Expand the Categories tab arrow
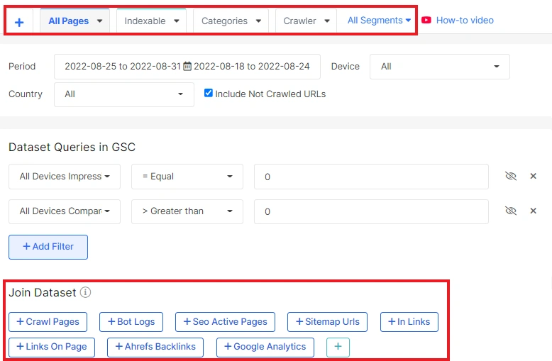The width and height of the screenshot is (552, 361). 259,21
